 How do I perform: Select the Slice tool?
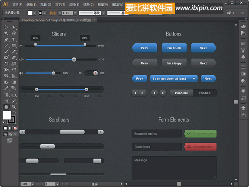(x=14, y=101)
